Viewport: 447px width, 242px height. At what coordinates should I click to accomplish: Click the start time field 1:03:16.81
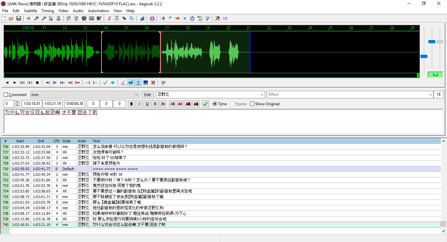coord(32,104)
